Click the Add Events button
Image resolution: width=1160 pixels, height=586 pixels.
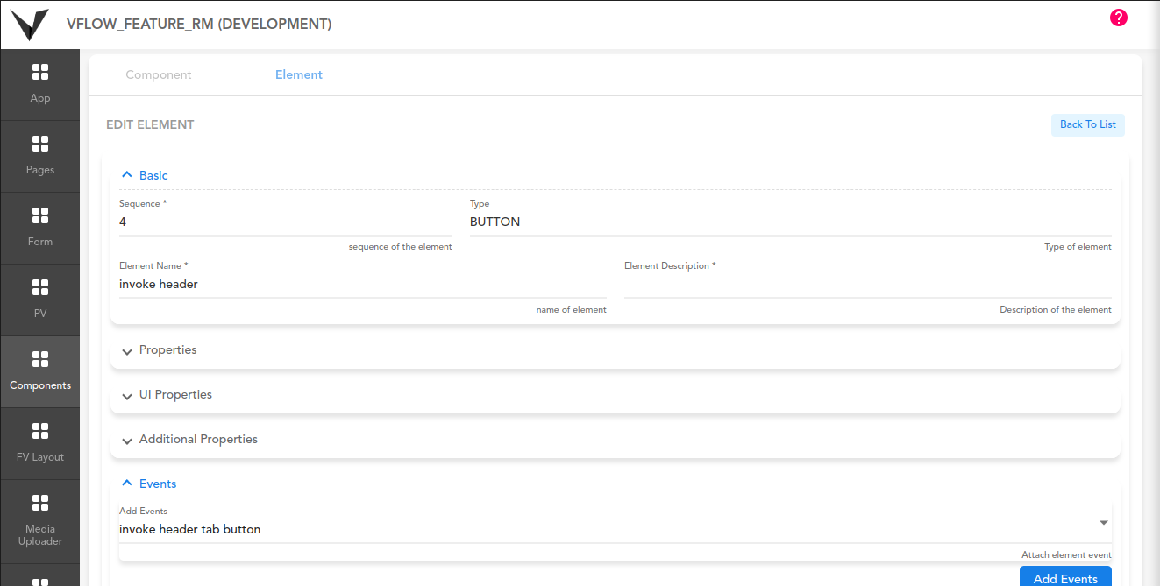(x=1065, y=576)
